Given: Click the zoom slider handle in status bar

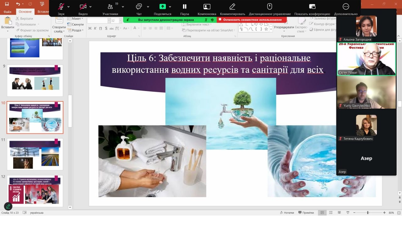Looking at the screenshot, I should 368,213.
